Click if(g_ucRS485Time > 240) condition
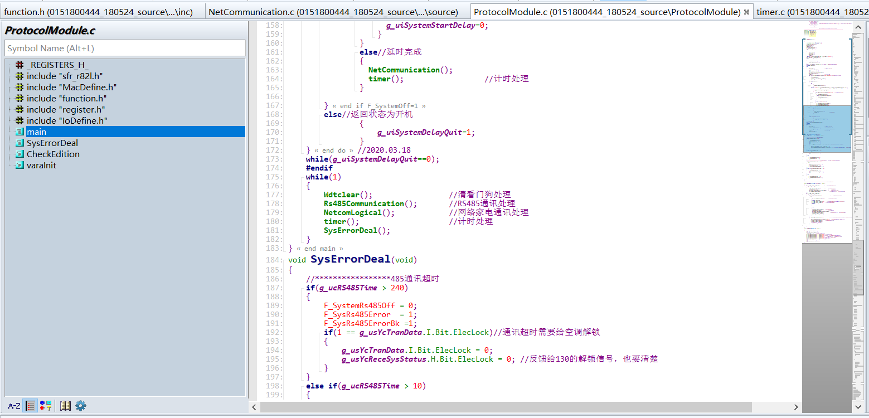The height and width of the screenshot is (418, 869). point(357,288)
